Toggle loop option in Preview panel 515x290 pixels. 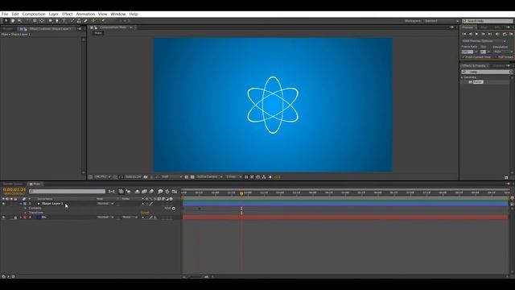505,34
